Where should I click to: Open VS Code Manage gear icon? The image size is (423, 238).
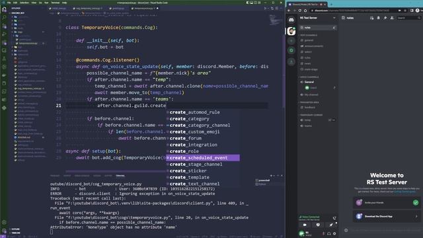click(x=4, y=231)
